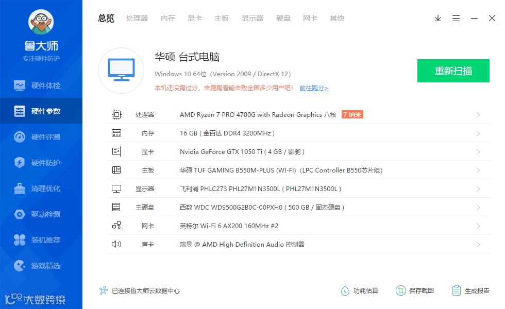
Task: Click 16 GB 金百达 DDR4 3200MHz text
Action: [227, 133]
